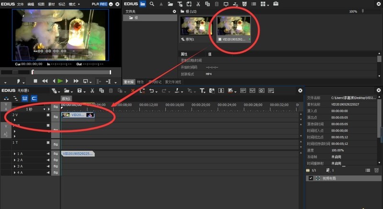Screen dimensions: 383x209
Task: Open the 文件 menu
Action: click(x=20, y=4)
